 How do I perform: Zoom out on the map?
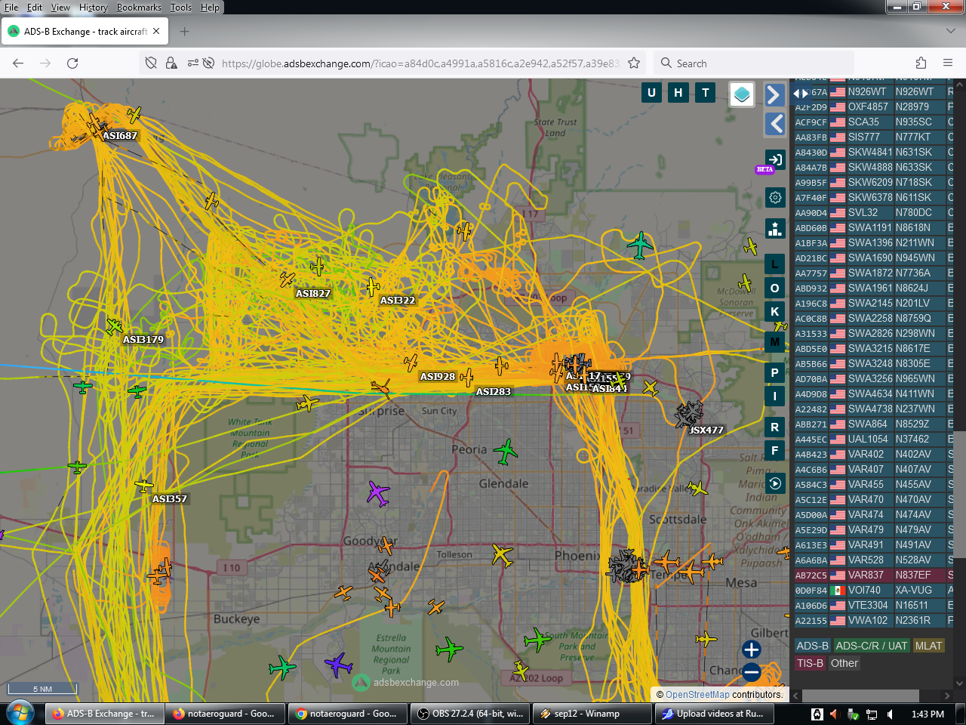coord(752,671)
